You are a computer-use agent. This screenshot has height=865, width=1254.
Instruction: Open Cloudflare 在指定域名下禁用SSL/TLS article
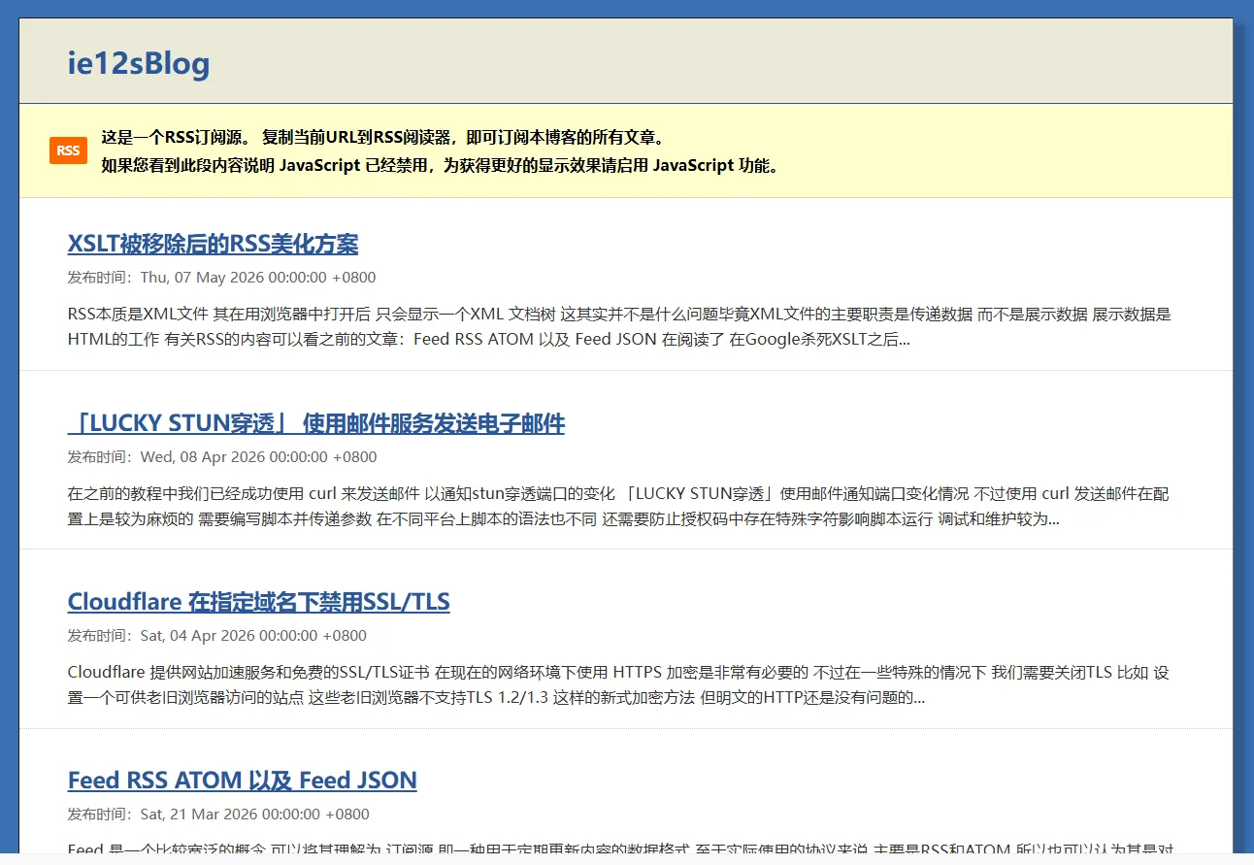coord(259,602)
